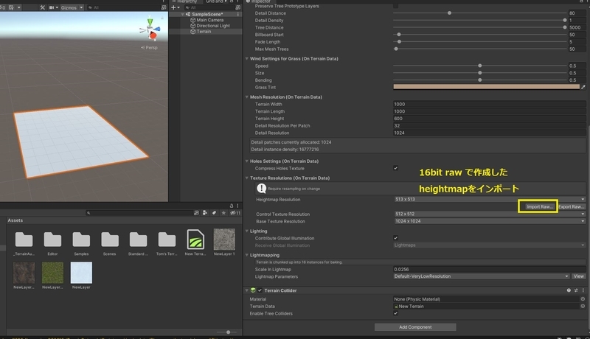Screen dimensions: 590x339
Task: Open SampleScene options kebab menu
Action: [237, 14]
